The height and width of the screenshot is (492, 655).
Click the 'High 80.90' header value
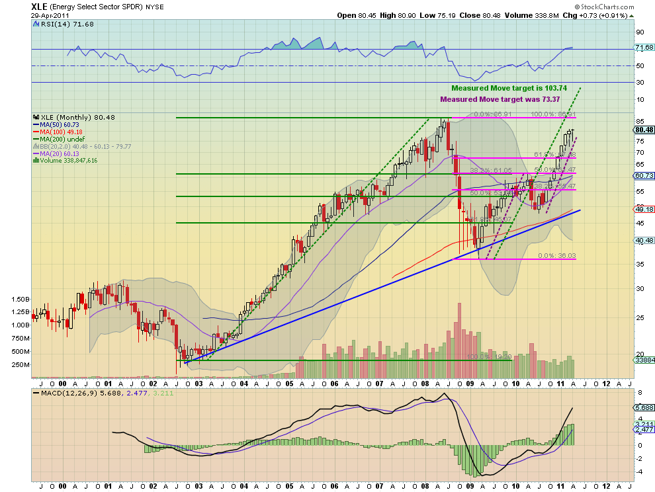pos(398,15)
